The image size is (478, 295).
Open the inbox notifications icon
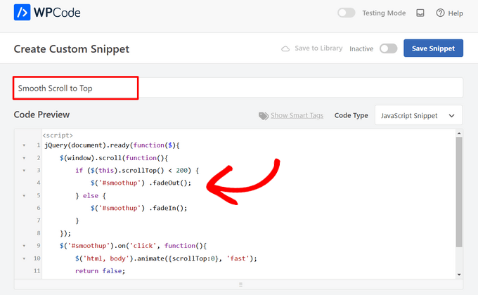tap(420, 13)
